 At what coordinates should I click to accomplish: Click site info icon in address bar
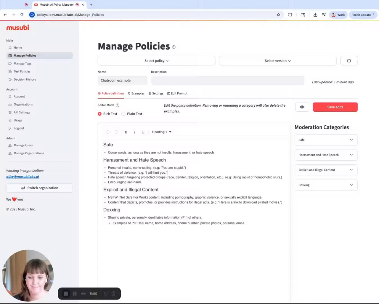[x=32, y=15]
